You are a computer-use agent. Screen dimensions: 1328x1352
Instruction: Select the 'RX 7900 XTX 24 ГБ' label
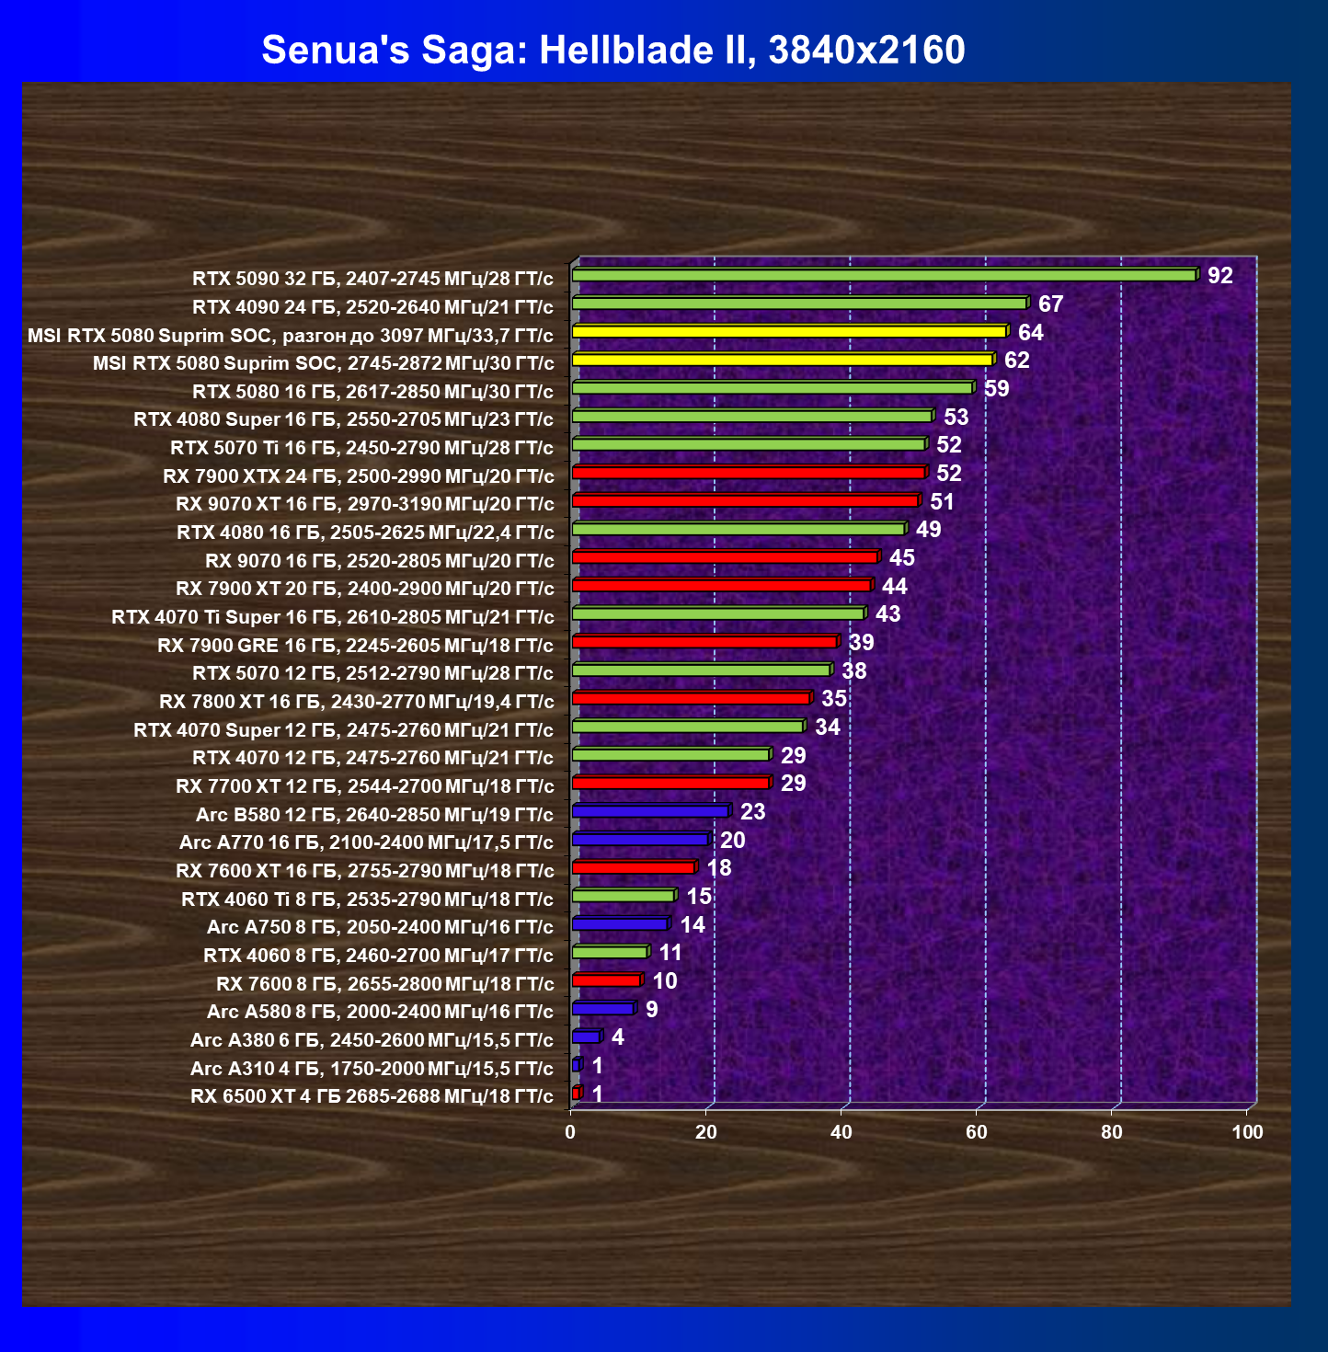pyautogui.click(x=358, y=476)
